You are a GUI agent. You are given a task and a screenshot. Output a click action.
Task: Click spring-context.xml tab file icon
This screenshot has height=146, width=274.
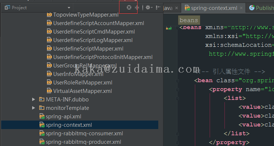tap(187, 8)
